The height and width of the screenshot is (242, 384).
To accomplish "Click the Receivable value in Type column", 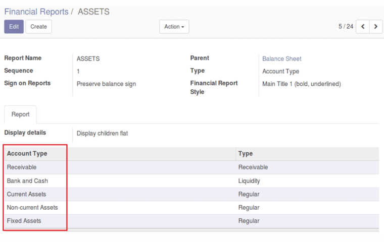I will (x=253, y=167).
